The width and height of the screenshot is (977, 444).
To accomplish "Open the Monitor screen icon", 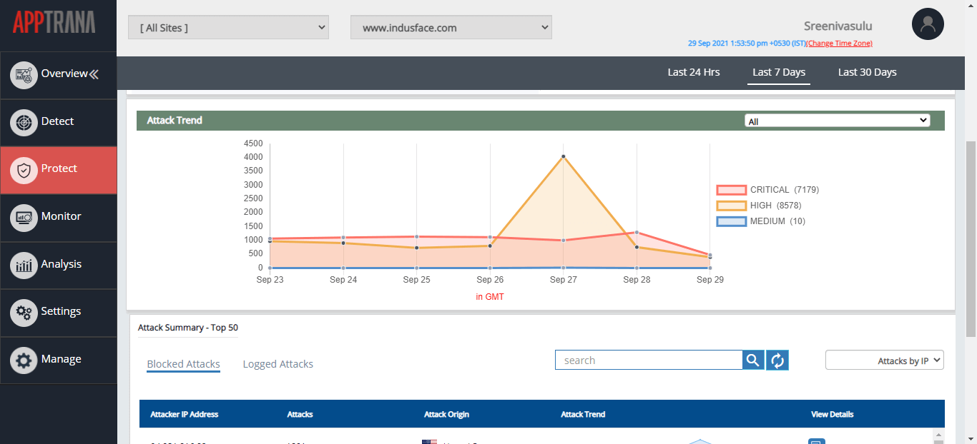I will 24,217.
